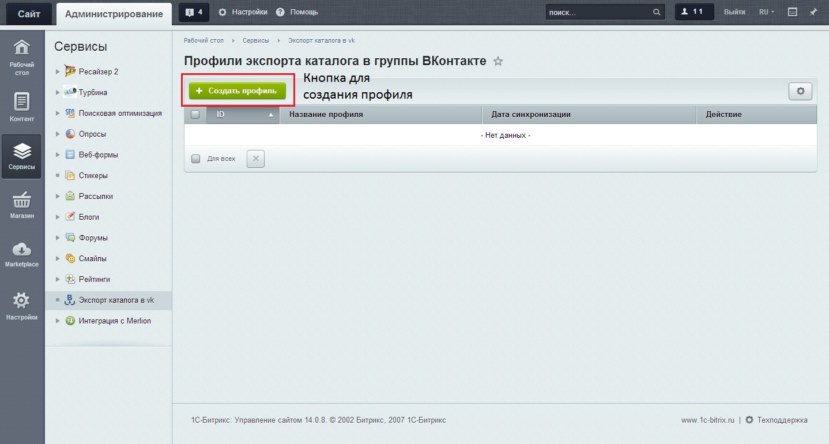Viewport: 829px width, 444px height.
Task: Expand the Рассылки section
Action: [57, 196]
